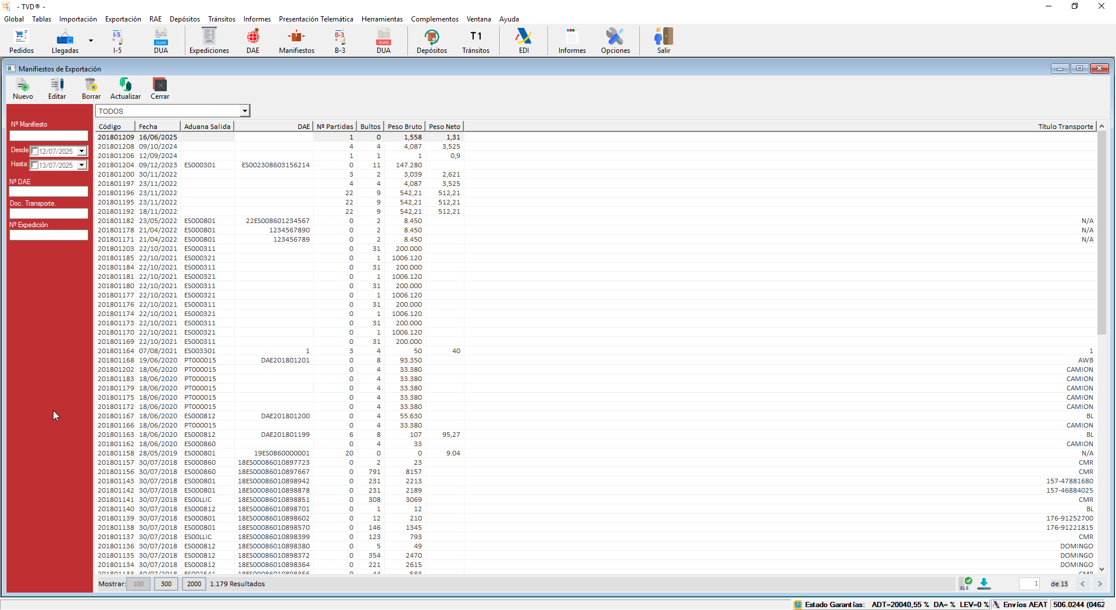This screenshot has height=610, width=1116.
Task: Open the Presentación Telemática menu
Action: [316, 19]
